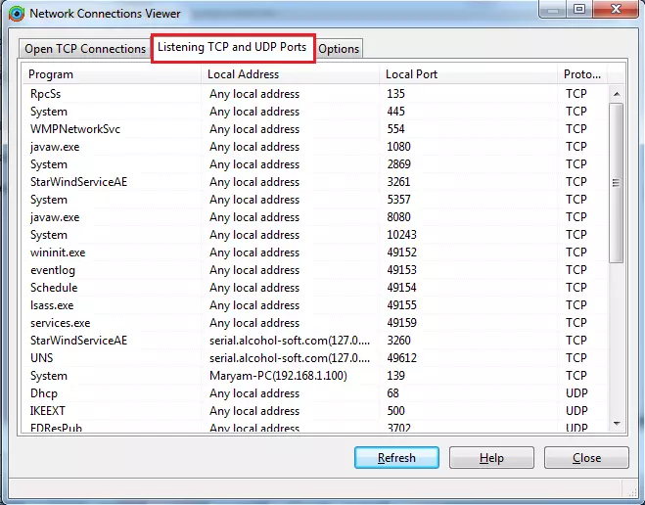Click the vertical scrollbar thumb

coord(616,181)
